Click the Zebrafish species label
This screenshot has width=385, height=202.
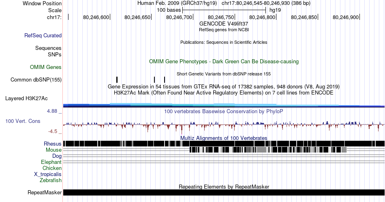[x=51, y=180]
